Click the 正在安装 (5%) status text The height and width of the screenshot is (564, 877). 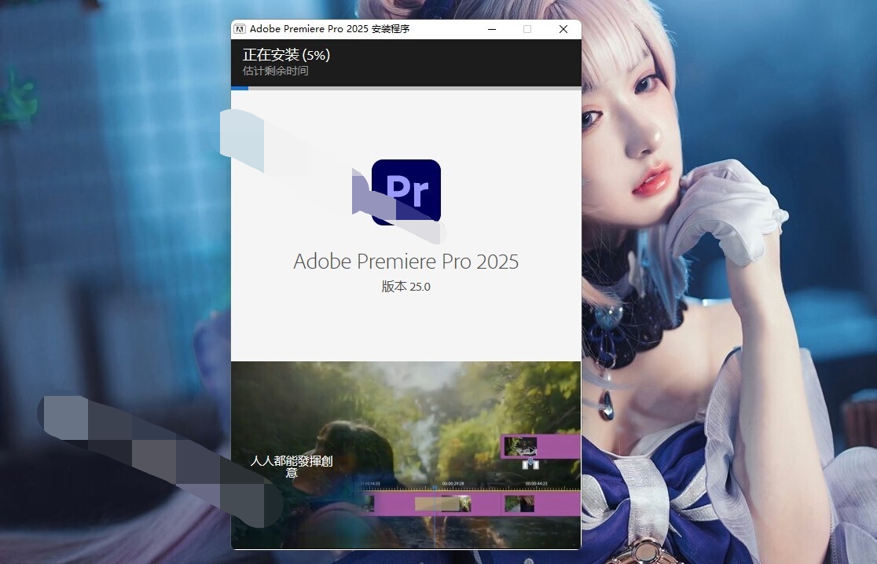284,55
